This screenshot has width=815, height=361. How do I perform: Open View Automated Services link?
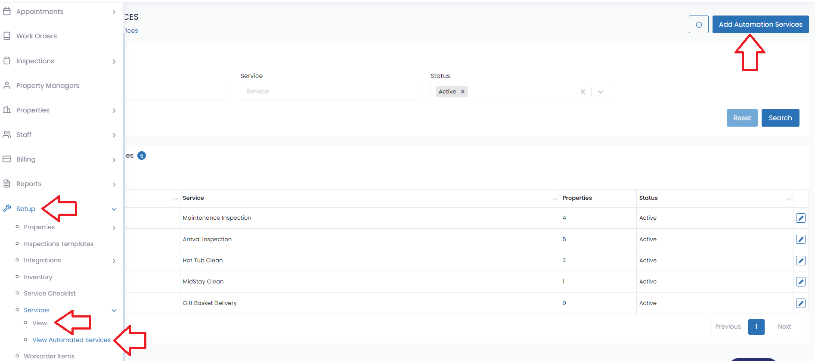[71, 340]
